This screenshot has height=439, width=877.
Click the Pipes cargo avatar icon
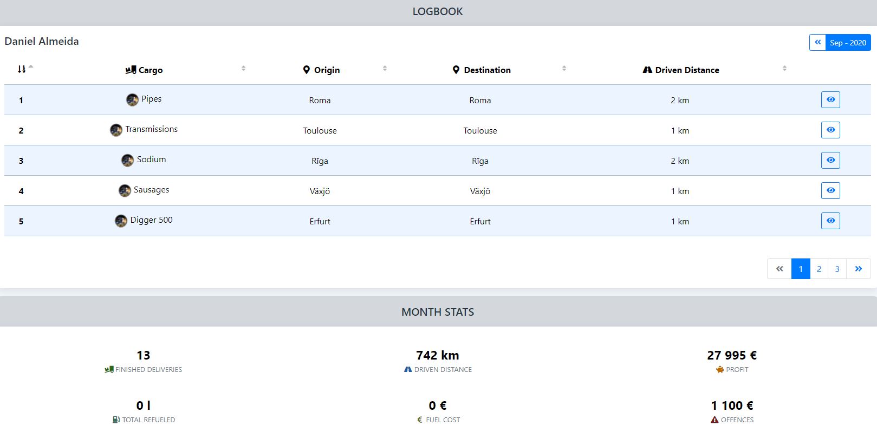pos(132,99)
